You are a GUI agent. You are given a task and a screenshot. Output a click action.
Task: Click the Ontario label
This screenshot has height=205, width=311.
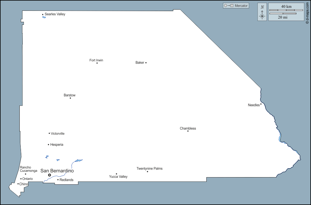click(28, 179)
